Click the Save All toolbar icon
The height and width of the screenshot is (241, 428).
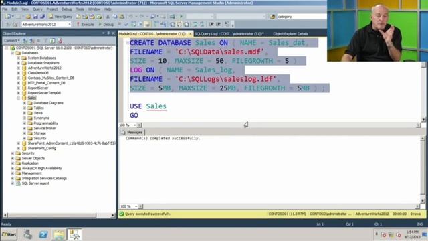(43, 17)
